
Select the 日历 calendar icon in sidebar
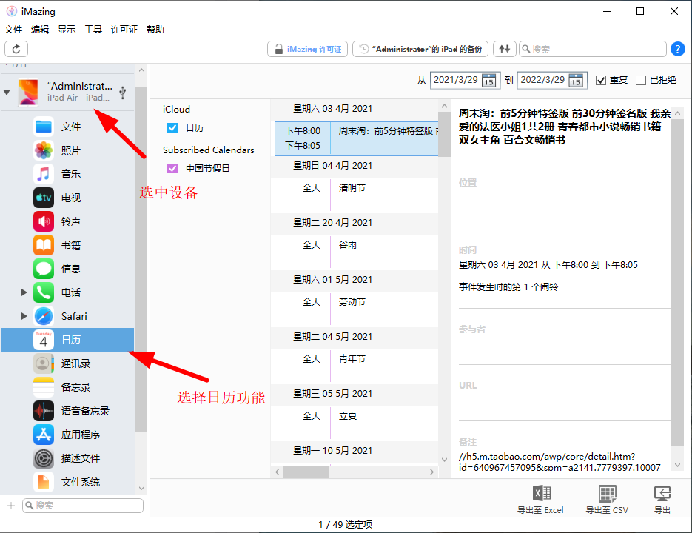44,340
